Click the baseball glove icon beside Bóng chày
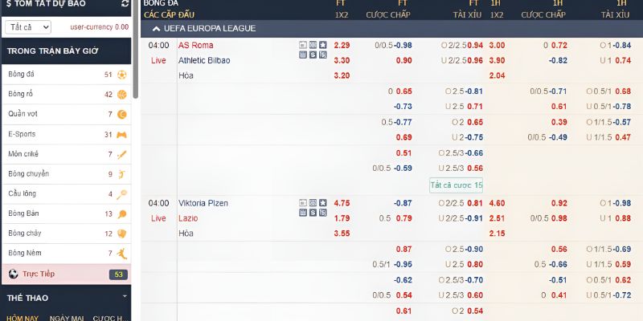The image size is (643, 321). tap(122, 234)
